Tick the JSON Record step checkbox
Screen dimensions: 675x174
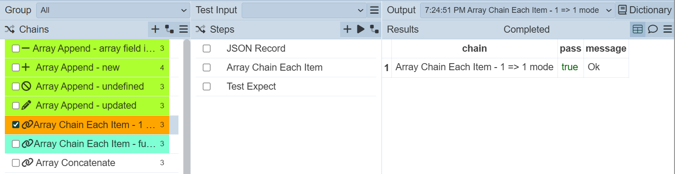click(207, 49)
